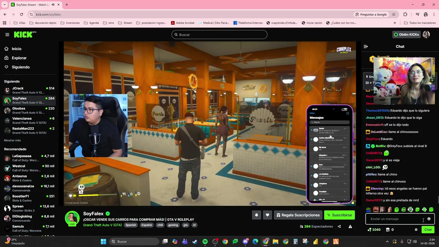This screenshot has height=247, width=439.
Task: Collapse the chat panel with the arrow icon
Action: [366, 46]
